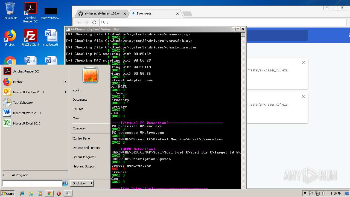Open Windows Media Player taskbar icon
The width and height of the screenshot is (350, 197).
coord(40,193)
